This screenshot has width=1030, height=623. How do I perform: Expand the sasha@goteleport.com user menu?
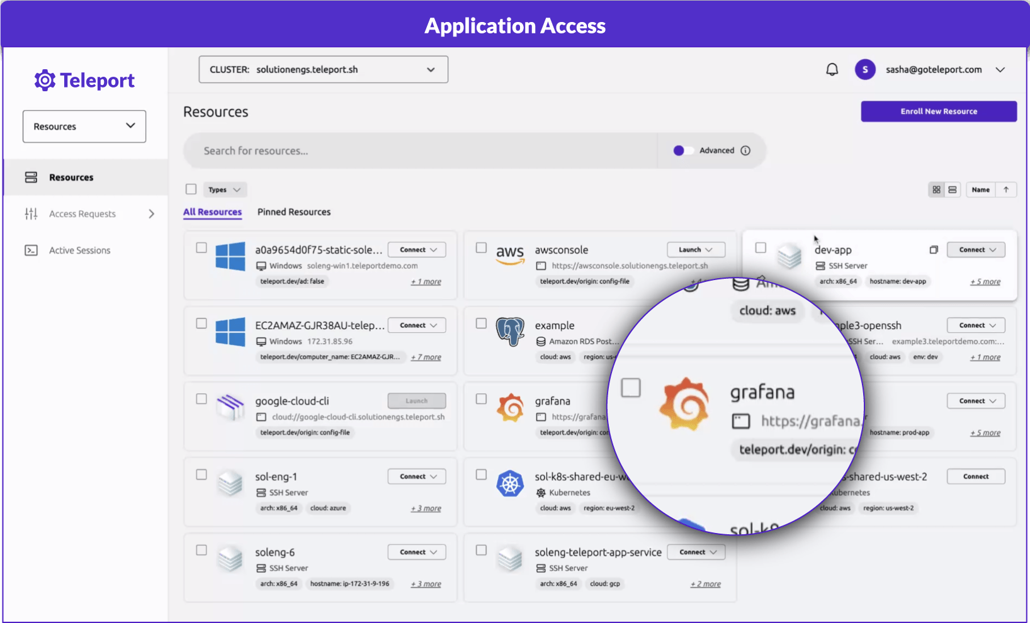tap(1000, 69)
